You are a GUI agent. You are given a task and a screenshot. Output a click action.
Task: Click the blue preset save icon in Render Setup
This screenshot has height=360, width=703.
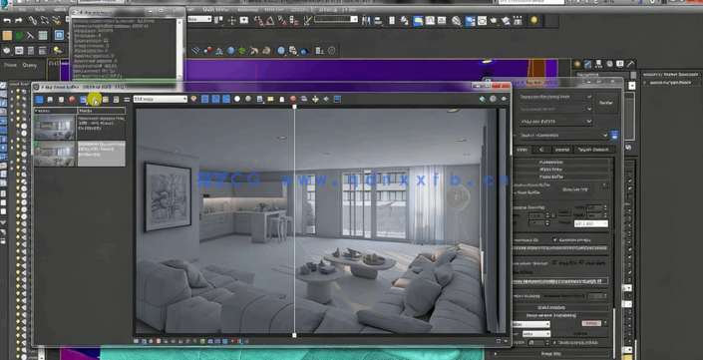coord(614,135)
